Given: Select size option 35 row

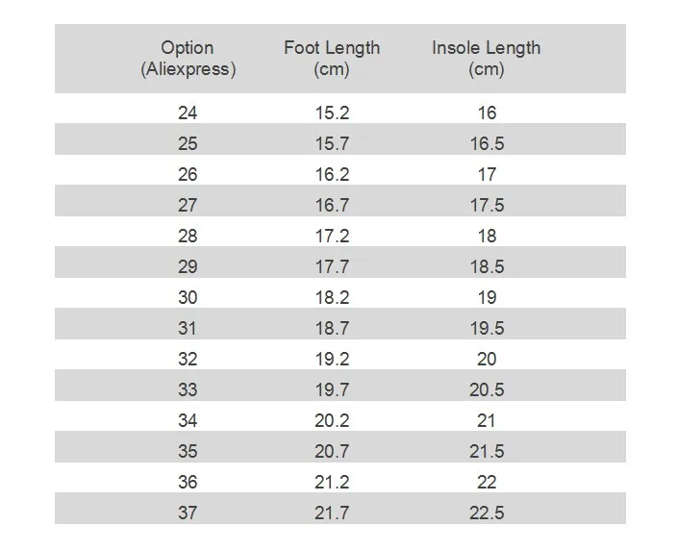Looking at the screenshot, I should coord(188,452).
